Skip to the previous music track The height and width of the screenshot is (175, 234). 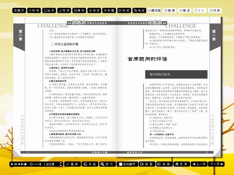point(19,164)
